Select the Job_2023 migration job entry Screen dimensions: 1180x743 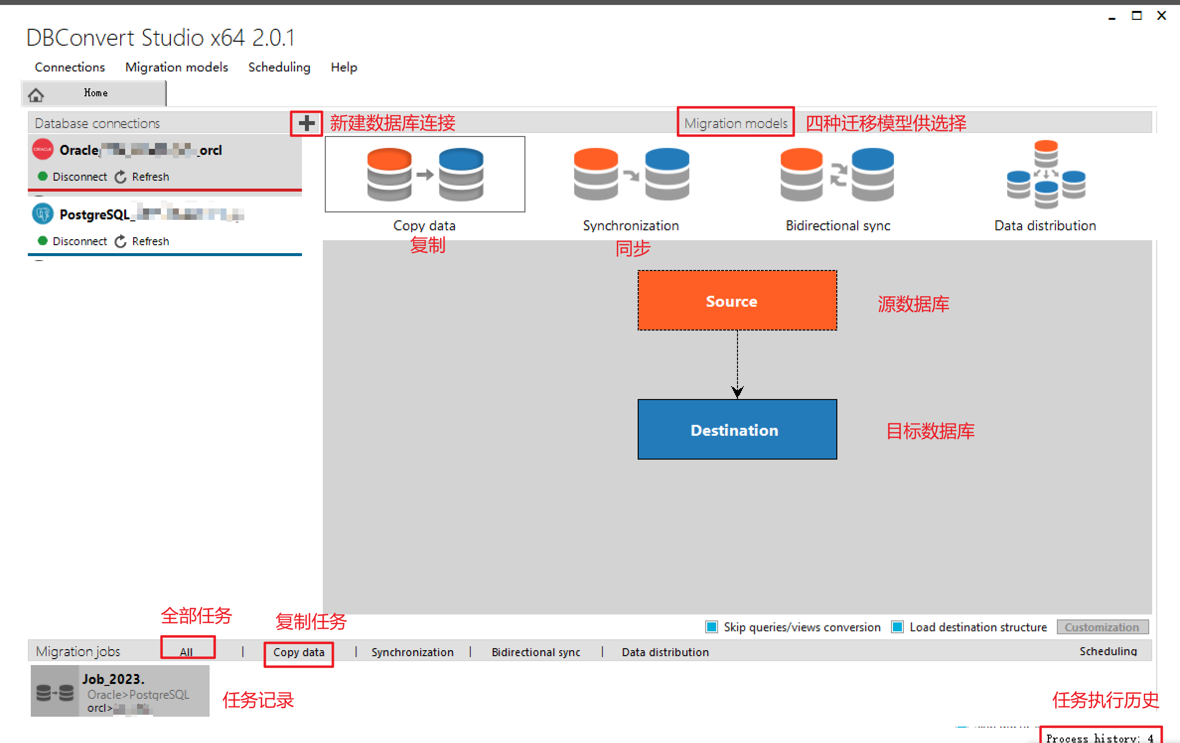coord(120,691)
